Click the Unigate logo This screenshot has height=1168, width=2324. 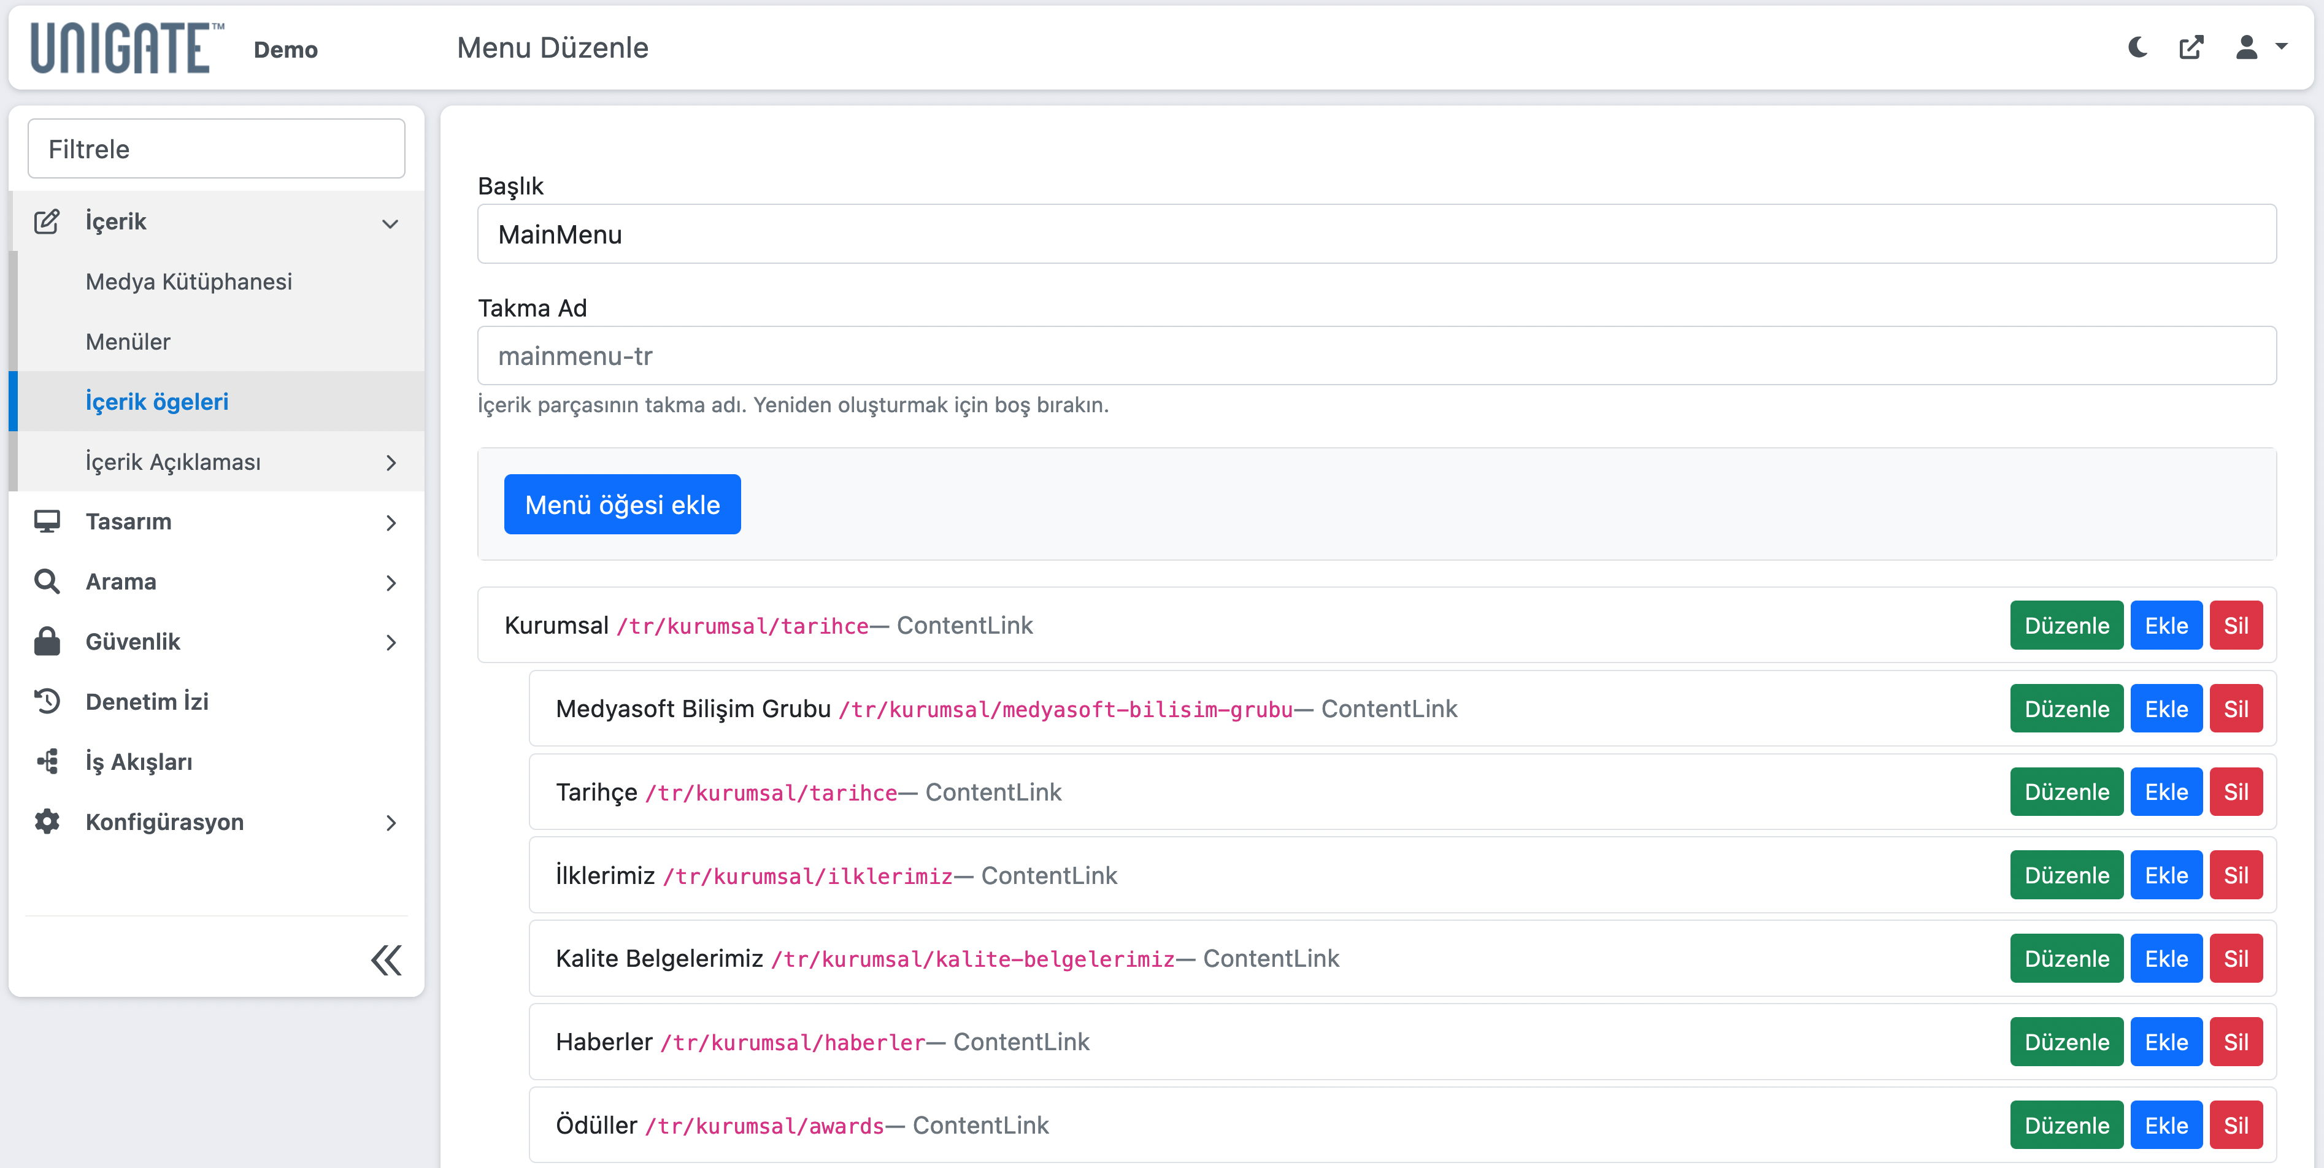pos(126,48)
